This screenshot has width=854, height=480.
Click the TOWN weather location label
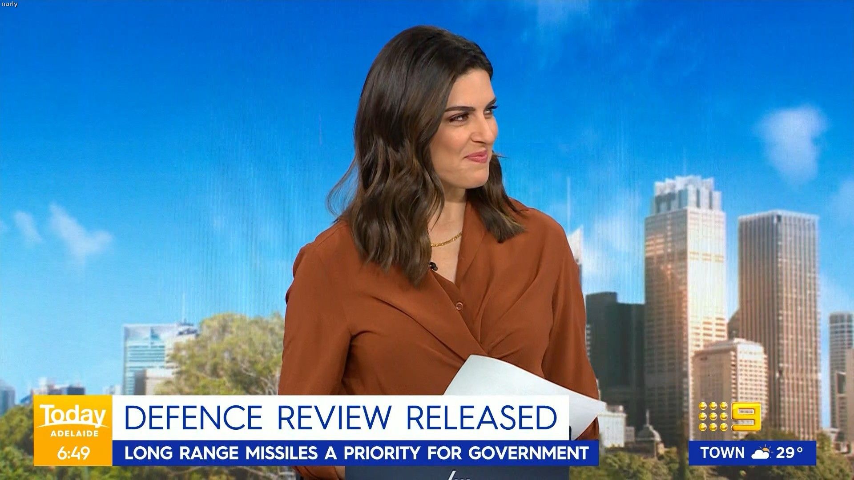[x=722, y=453]
